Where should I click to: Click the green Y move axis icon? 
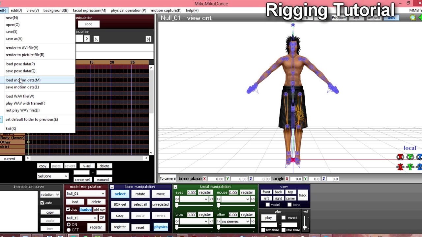pyautogui.click(x=410, y=167)
